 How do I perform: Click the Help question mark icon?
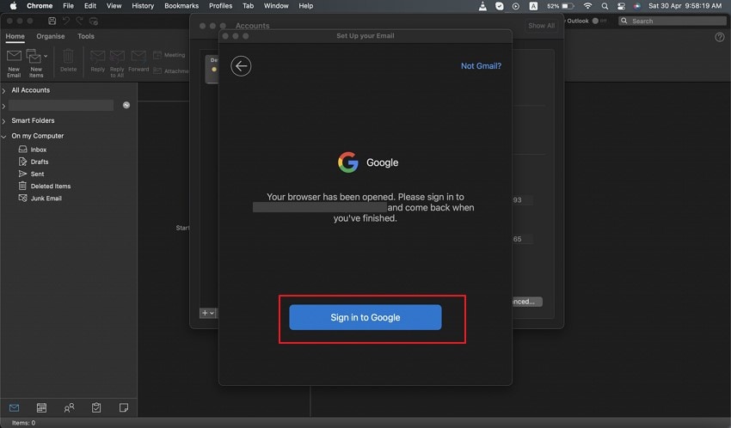719,38
